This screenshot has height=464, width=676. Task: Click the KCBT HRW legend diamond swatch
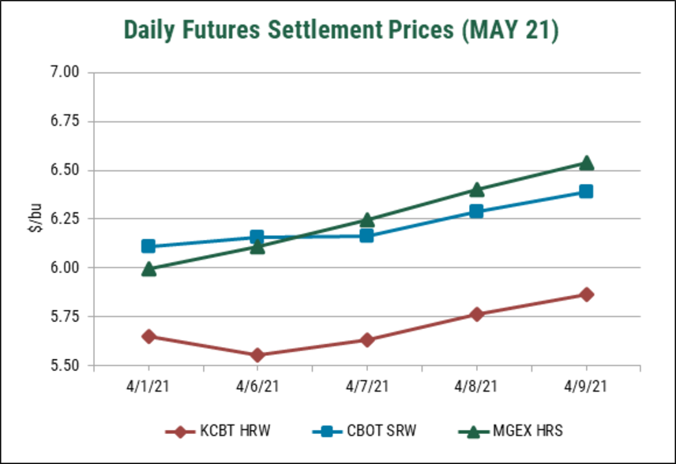click(181, 431)
